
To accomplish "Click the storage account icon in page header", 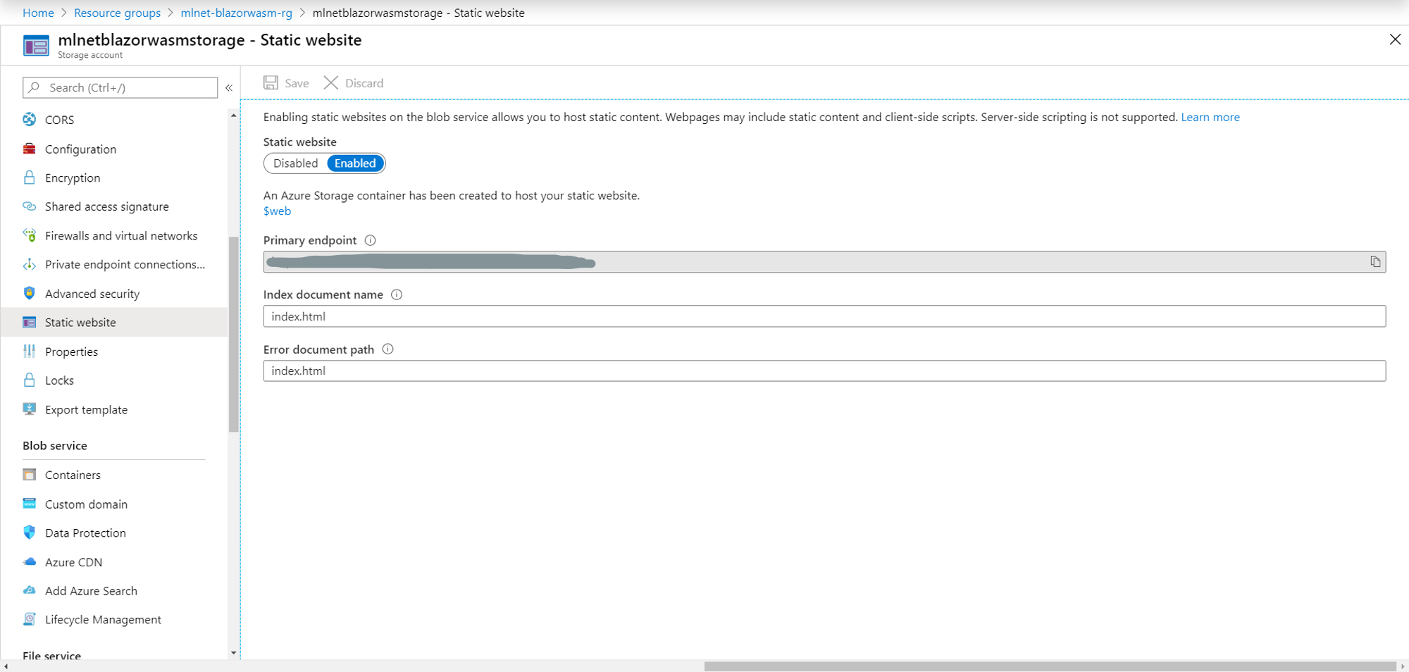I will [x=35, y=44].
